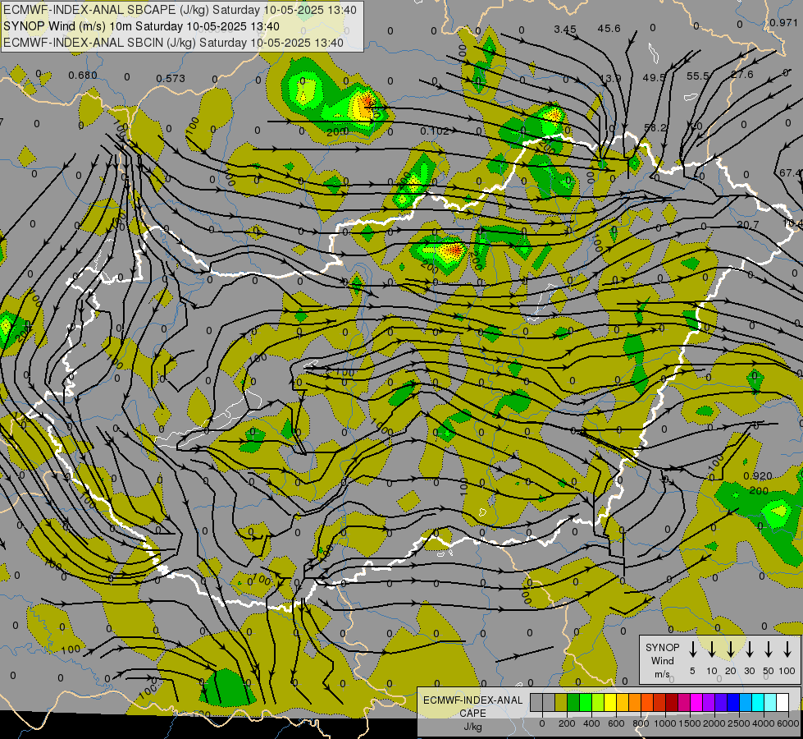Viewport: 803px width, 739px height.
Task: Click the dark red swatch after 1000
Action: tap(673, 702)
